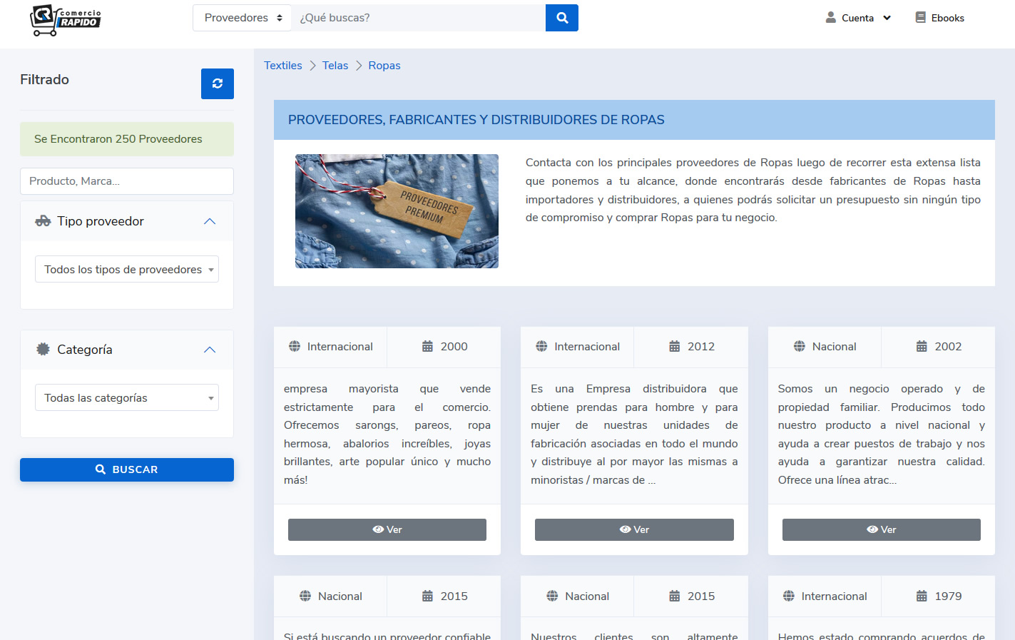The height and width of the screenshot is (640, 1015).
Task: Click the Proveedores Premium denim image
Action: coord(397,211)
